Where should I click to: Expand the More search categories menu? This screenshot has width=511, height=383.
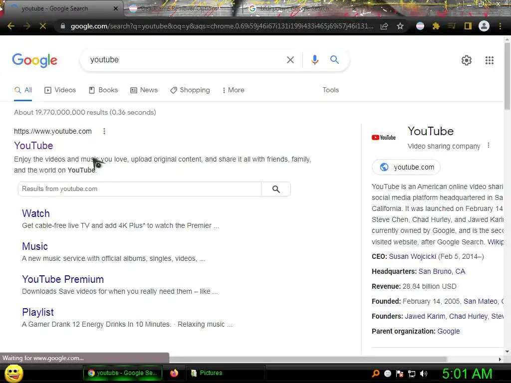(x=233, y=90)
